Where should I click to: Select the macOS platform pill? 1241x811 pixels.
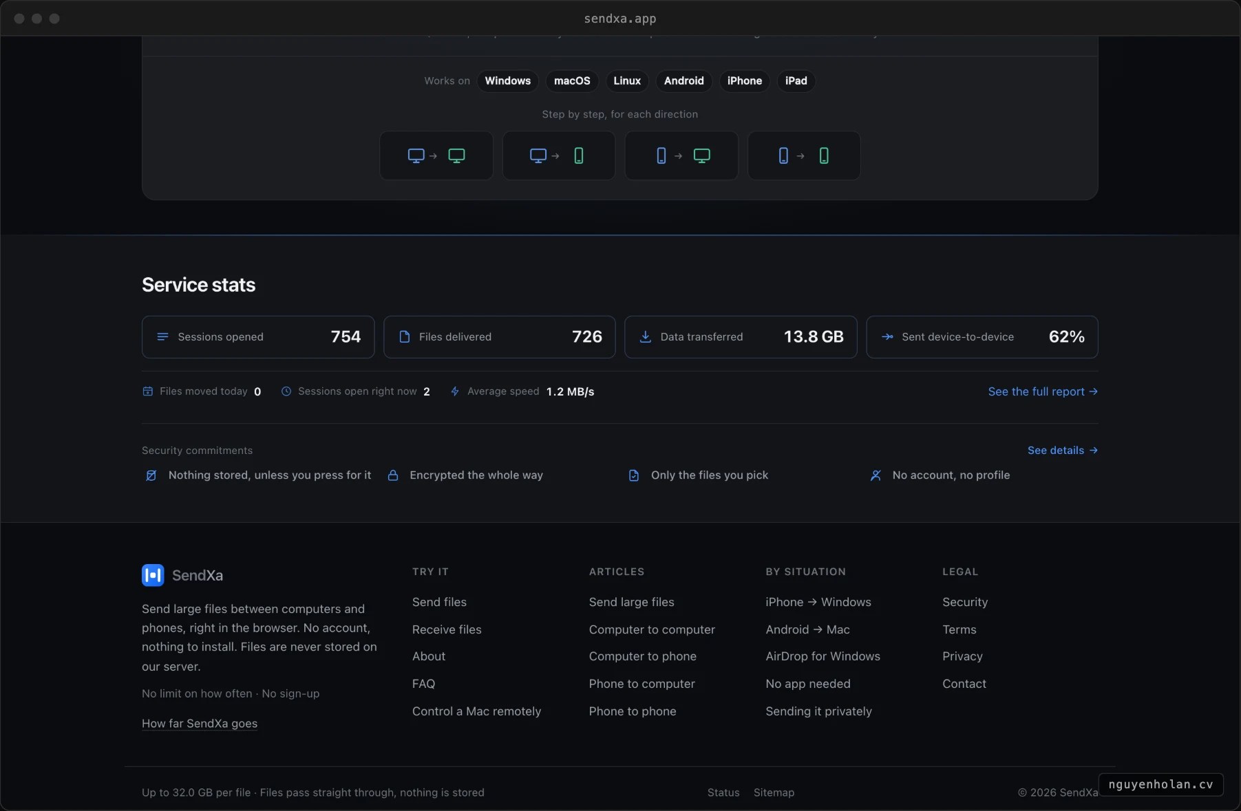click(572, 80)
